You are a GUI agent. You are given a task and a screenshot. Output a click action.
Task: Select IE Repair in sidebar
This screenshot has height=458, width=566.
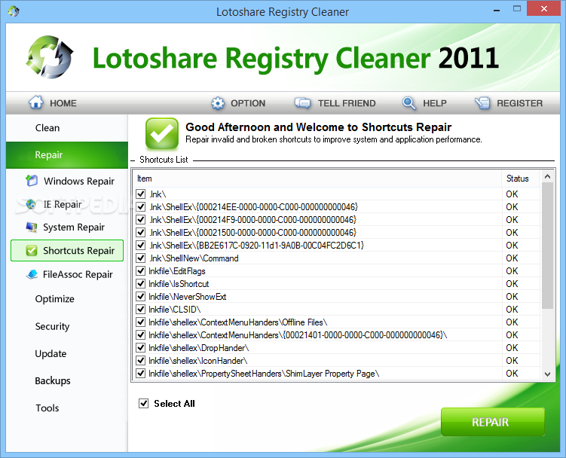54,204
